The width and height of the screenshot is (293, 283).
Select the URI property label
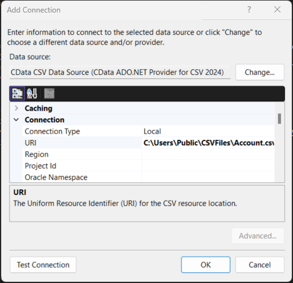pos(31,143)
